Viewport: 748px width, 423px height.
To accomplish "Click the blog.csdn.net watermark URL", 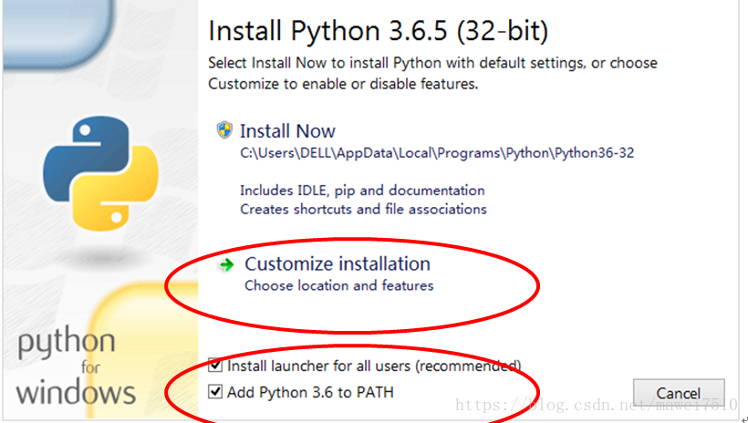I will click(x=596, y=402).
